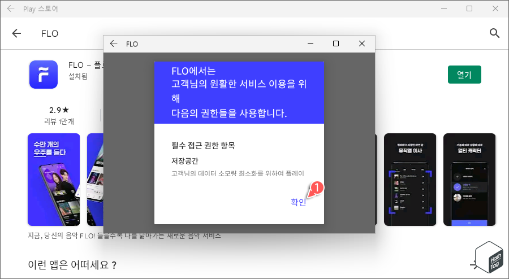The height and width of the screenshot is (279, 509).
Task: Minimize the FLO app window
Action: [310, 43]
